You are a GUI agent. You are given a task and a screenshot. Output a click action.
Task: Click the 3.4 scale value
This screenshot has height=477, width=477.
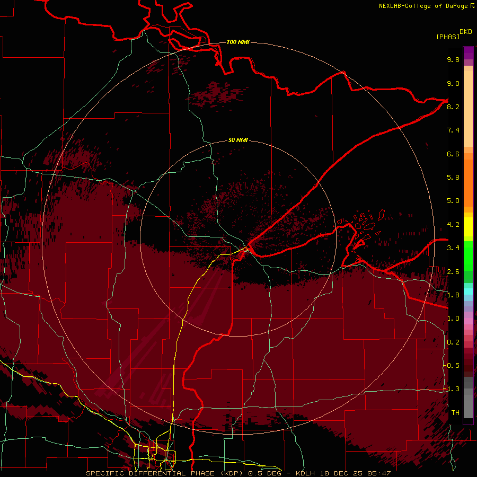point(453,248)
